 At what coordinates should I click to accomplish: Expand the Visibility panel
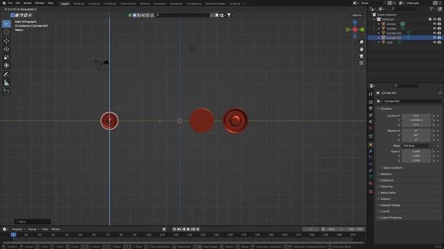pos(386,199)
